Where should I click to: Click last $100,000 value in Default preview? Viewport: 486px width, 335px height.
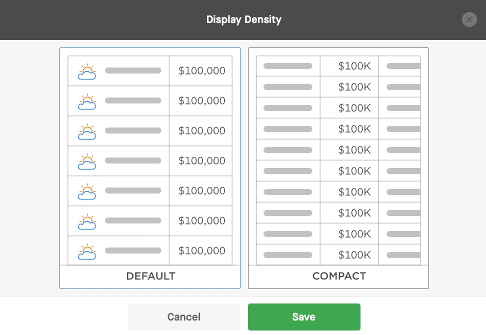pyautogui.click(x=202, y=250)
